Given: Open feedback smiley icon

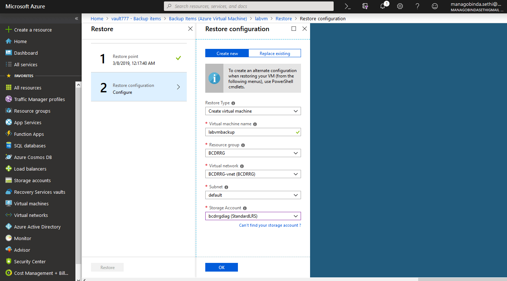Looking at the screenshot, I should (435, 6).
